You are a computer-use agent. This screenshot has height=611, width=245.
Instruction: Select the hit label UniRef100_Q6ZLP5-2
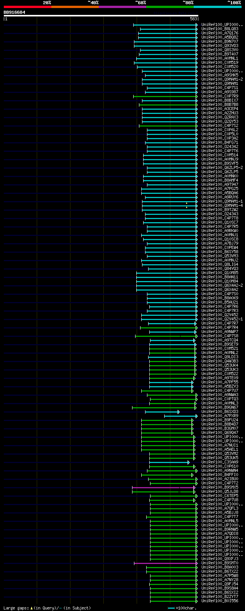222,167
